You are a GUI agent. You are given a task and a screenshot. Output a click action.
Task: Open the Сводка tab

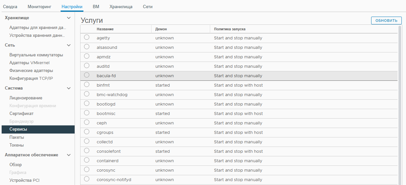coord(10,7)
